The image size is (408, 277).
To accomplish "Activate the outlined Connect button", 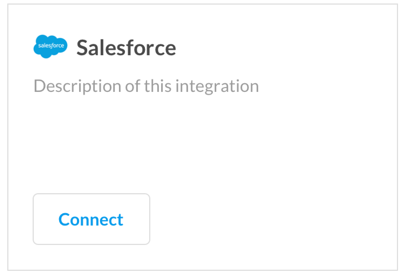I will [x=91, y=219].
